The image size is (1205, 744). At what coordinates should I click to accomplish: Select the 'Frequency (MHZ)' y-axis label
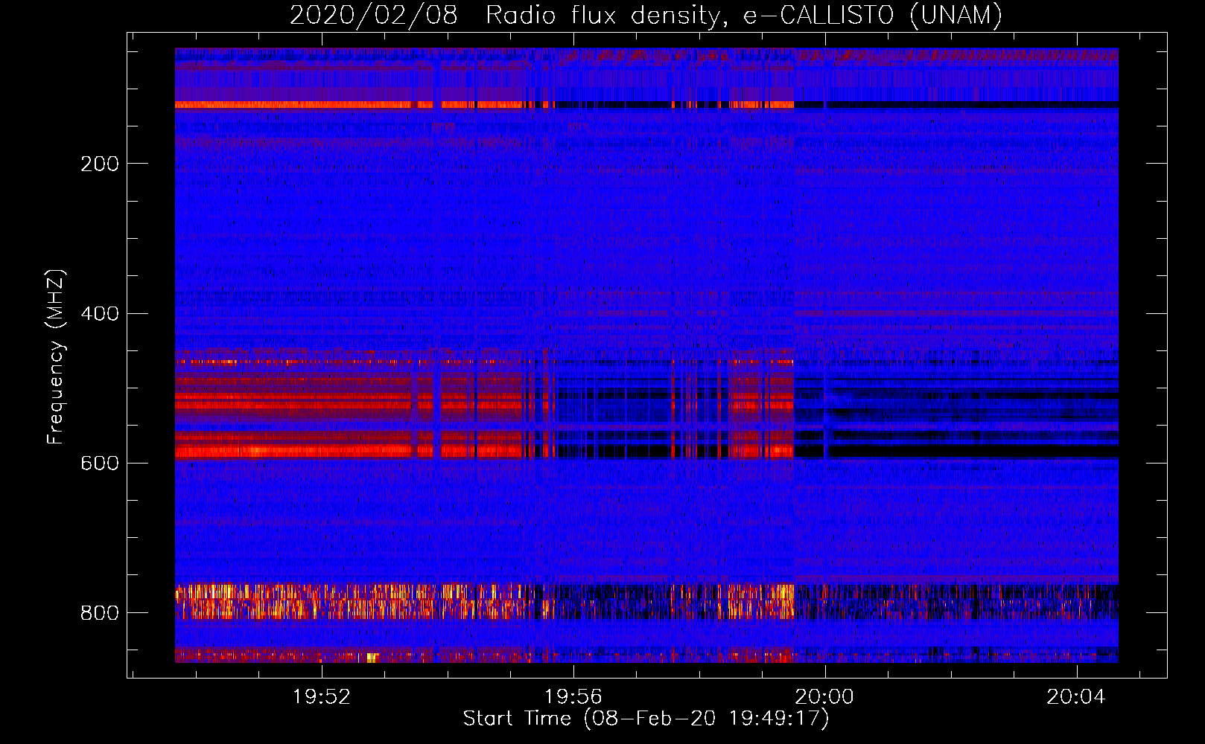56,357
